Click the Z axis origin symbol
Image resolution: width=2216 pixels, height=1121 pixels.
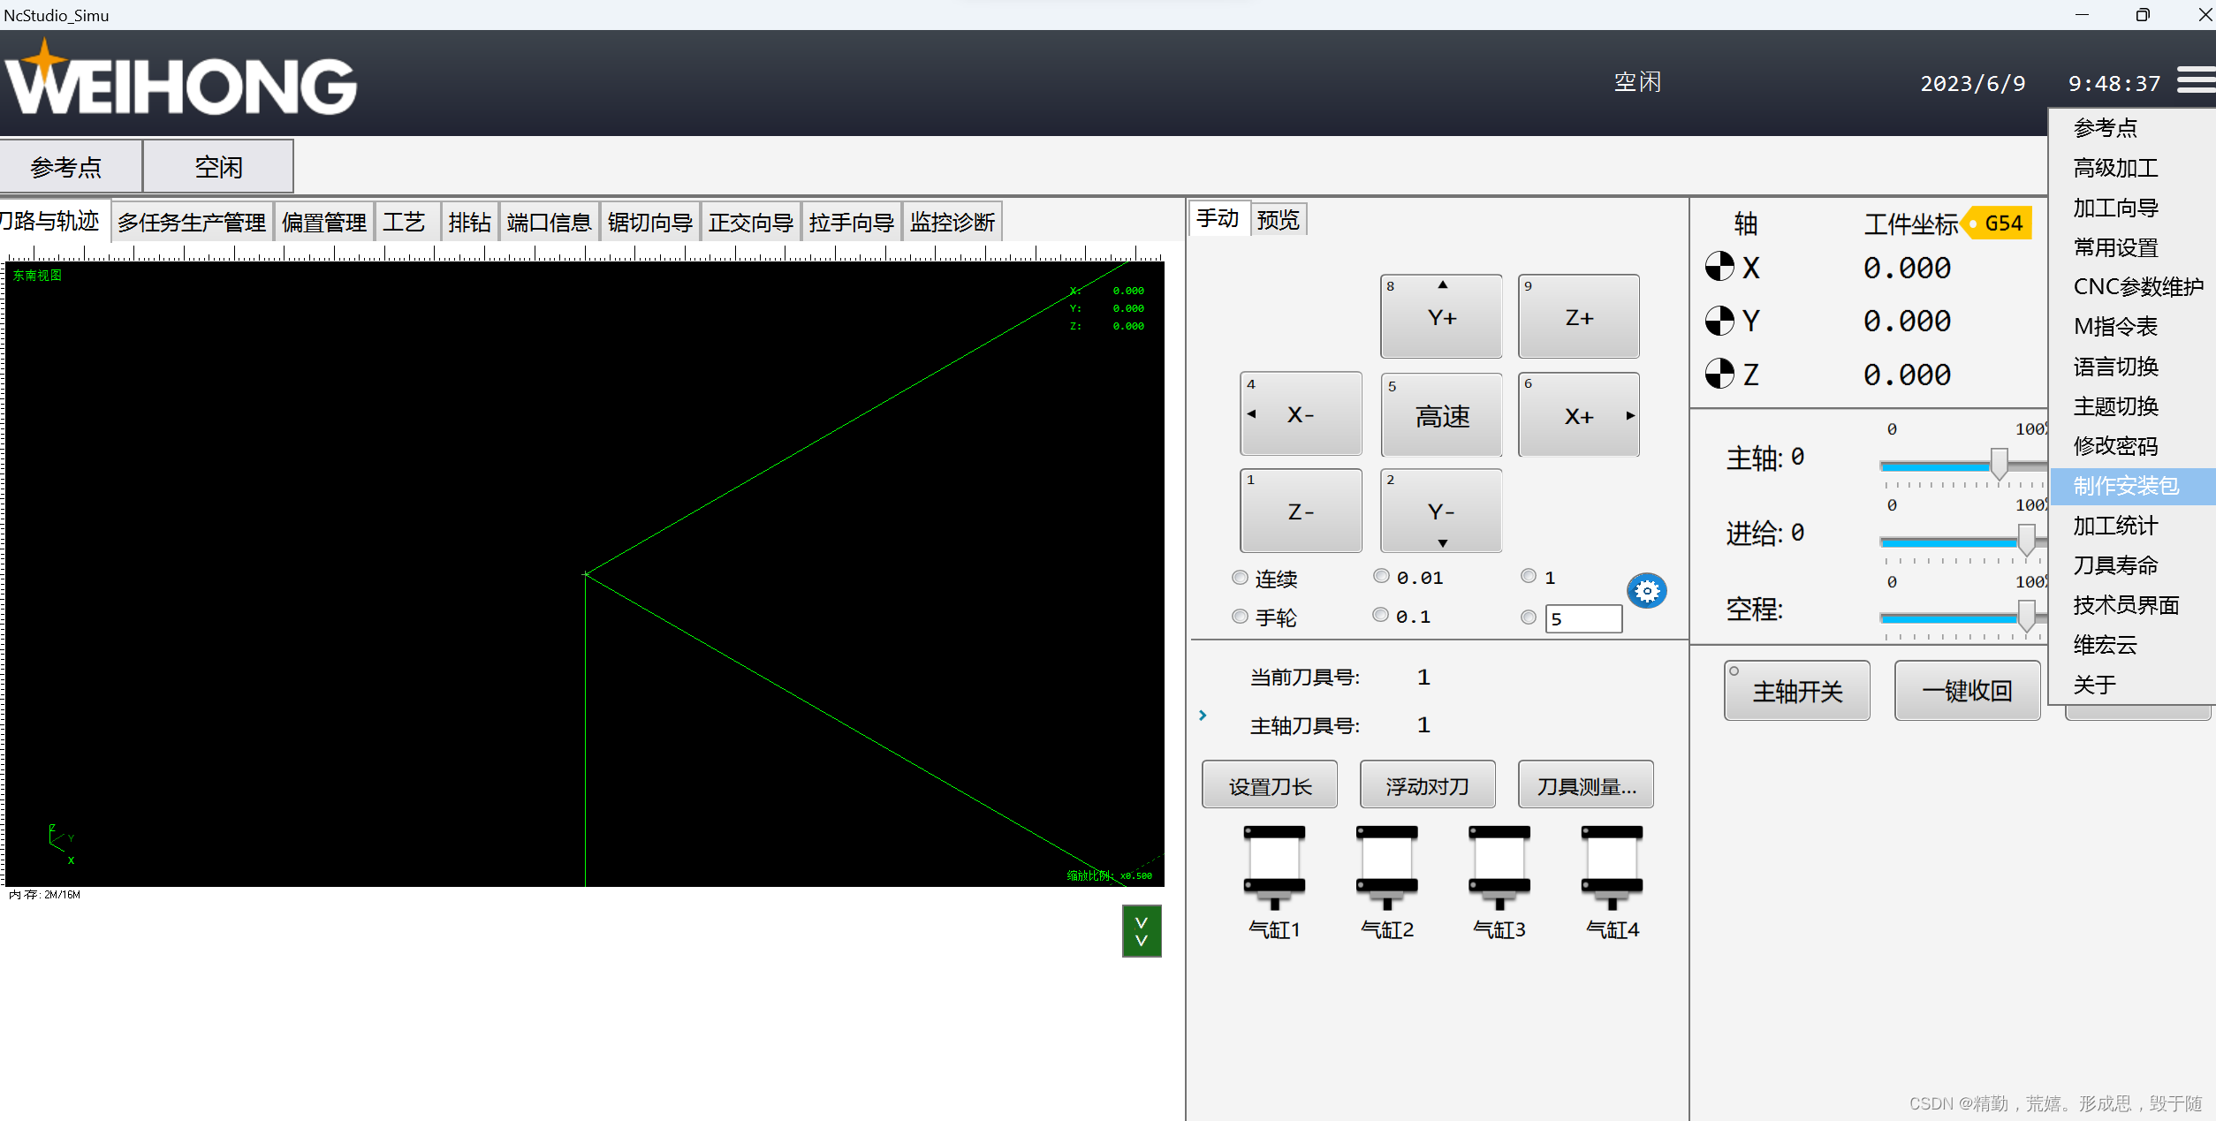(x=1719, y=374)
